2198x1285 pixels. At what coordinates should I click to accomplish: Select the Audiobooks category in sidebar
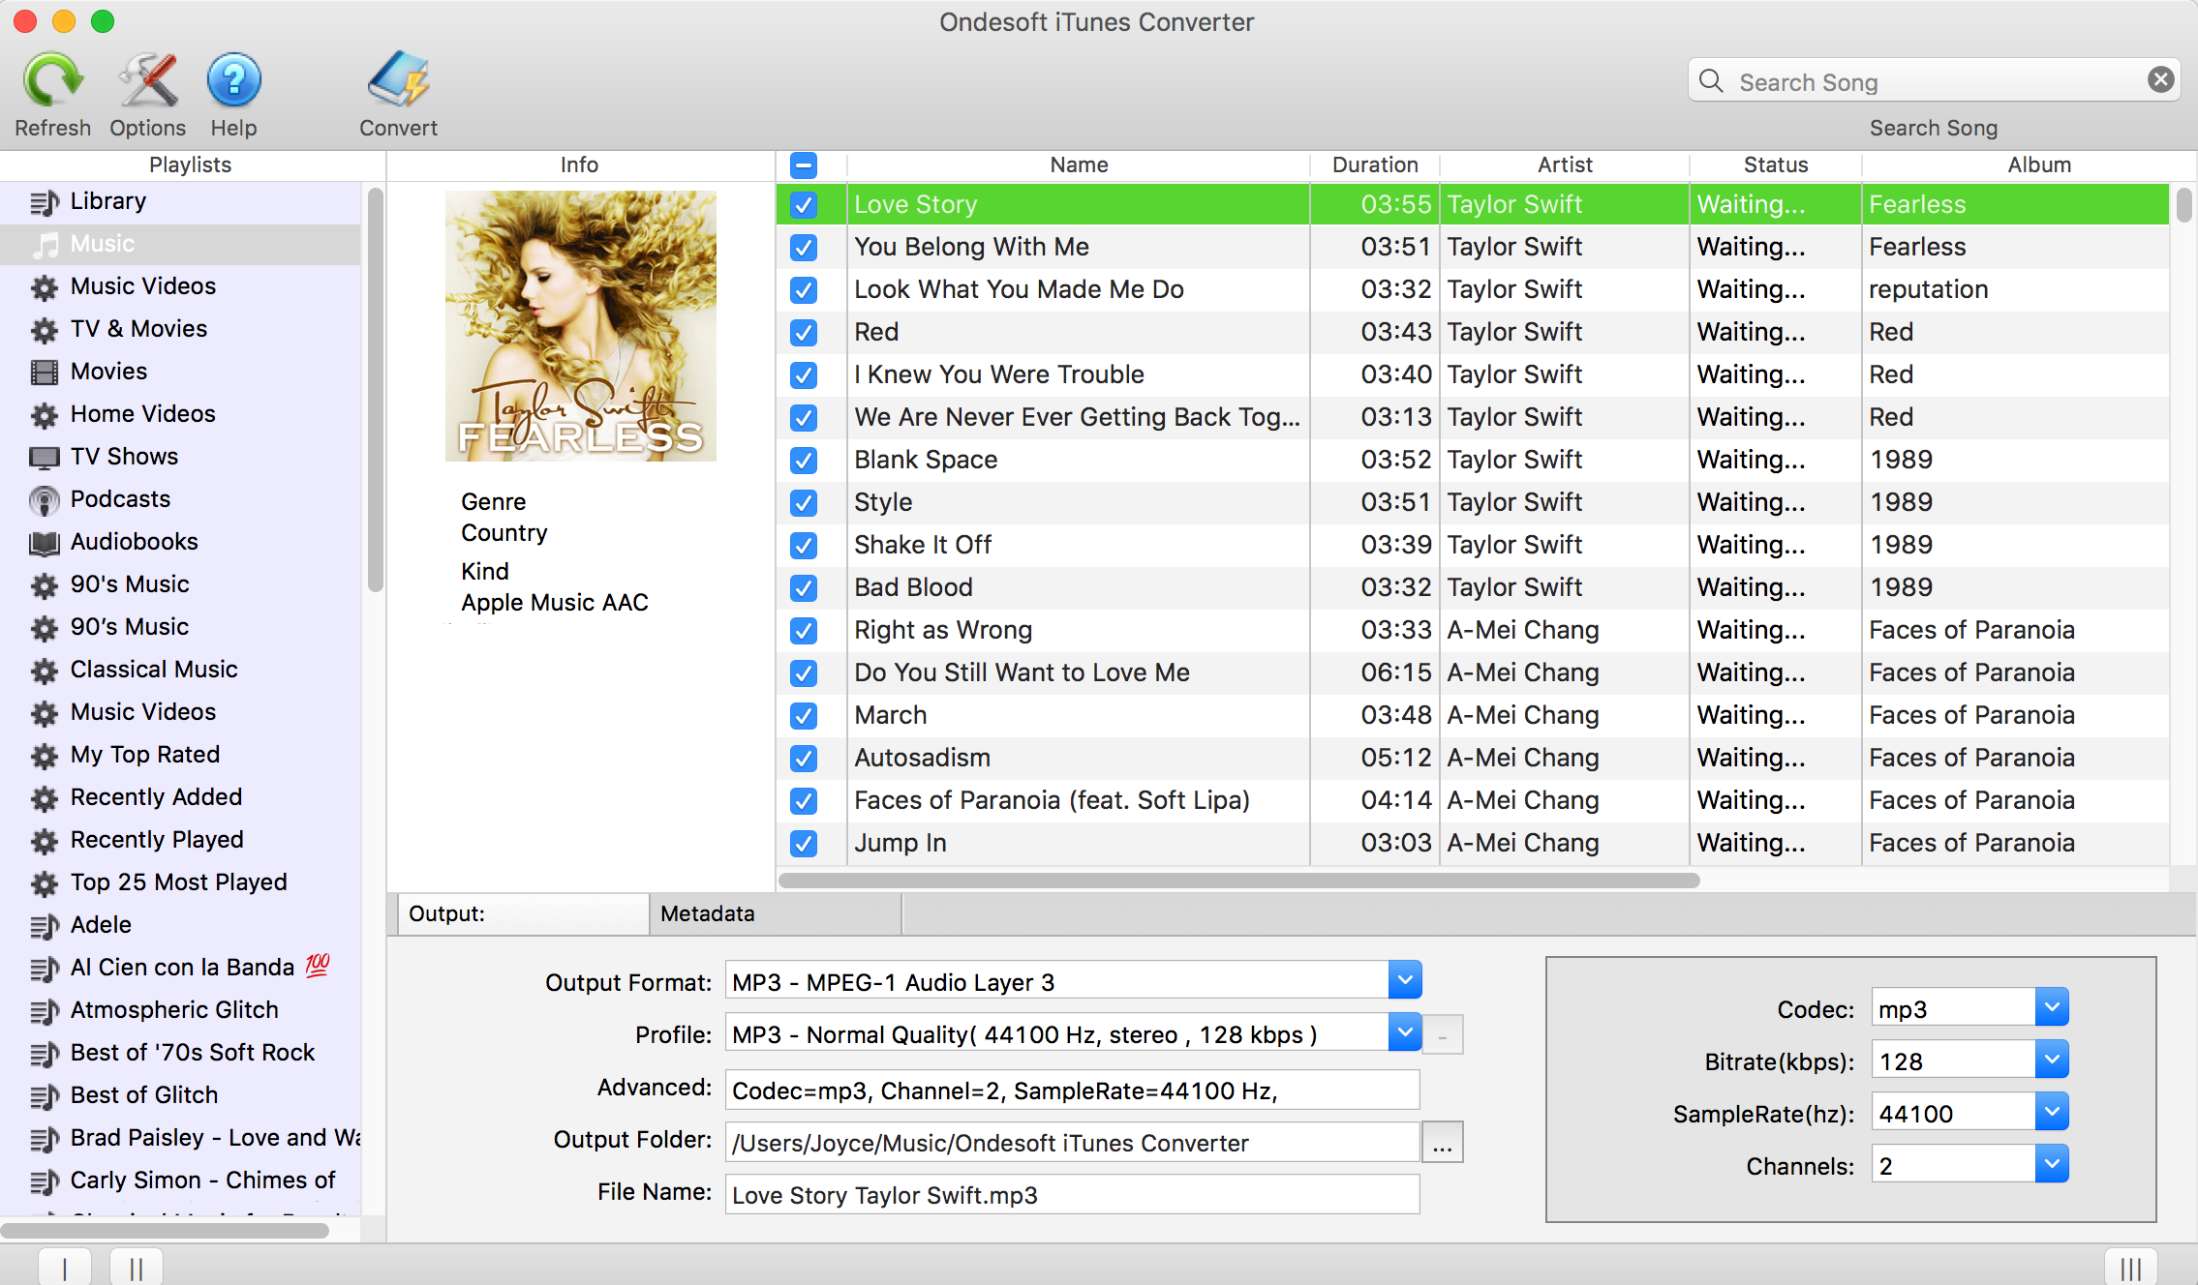click(137, 540)
